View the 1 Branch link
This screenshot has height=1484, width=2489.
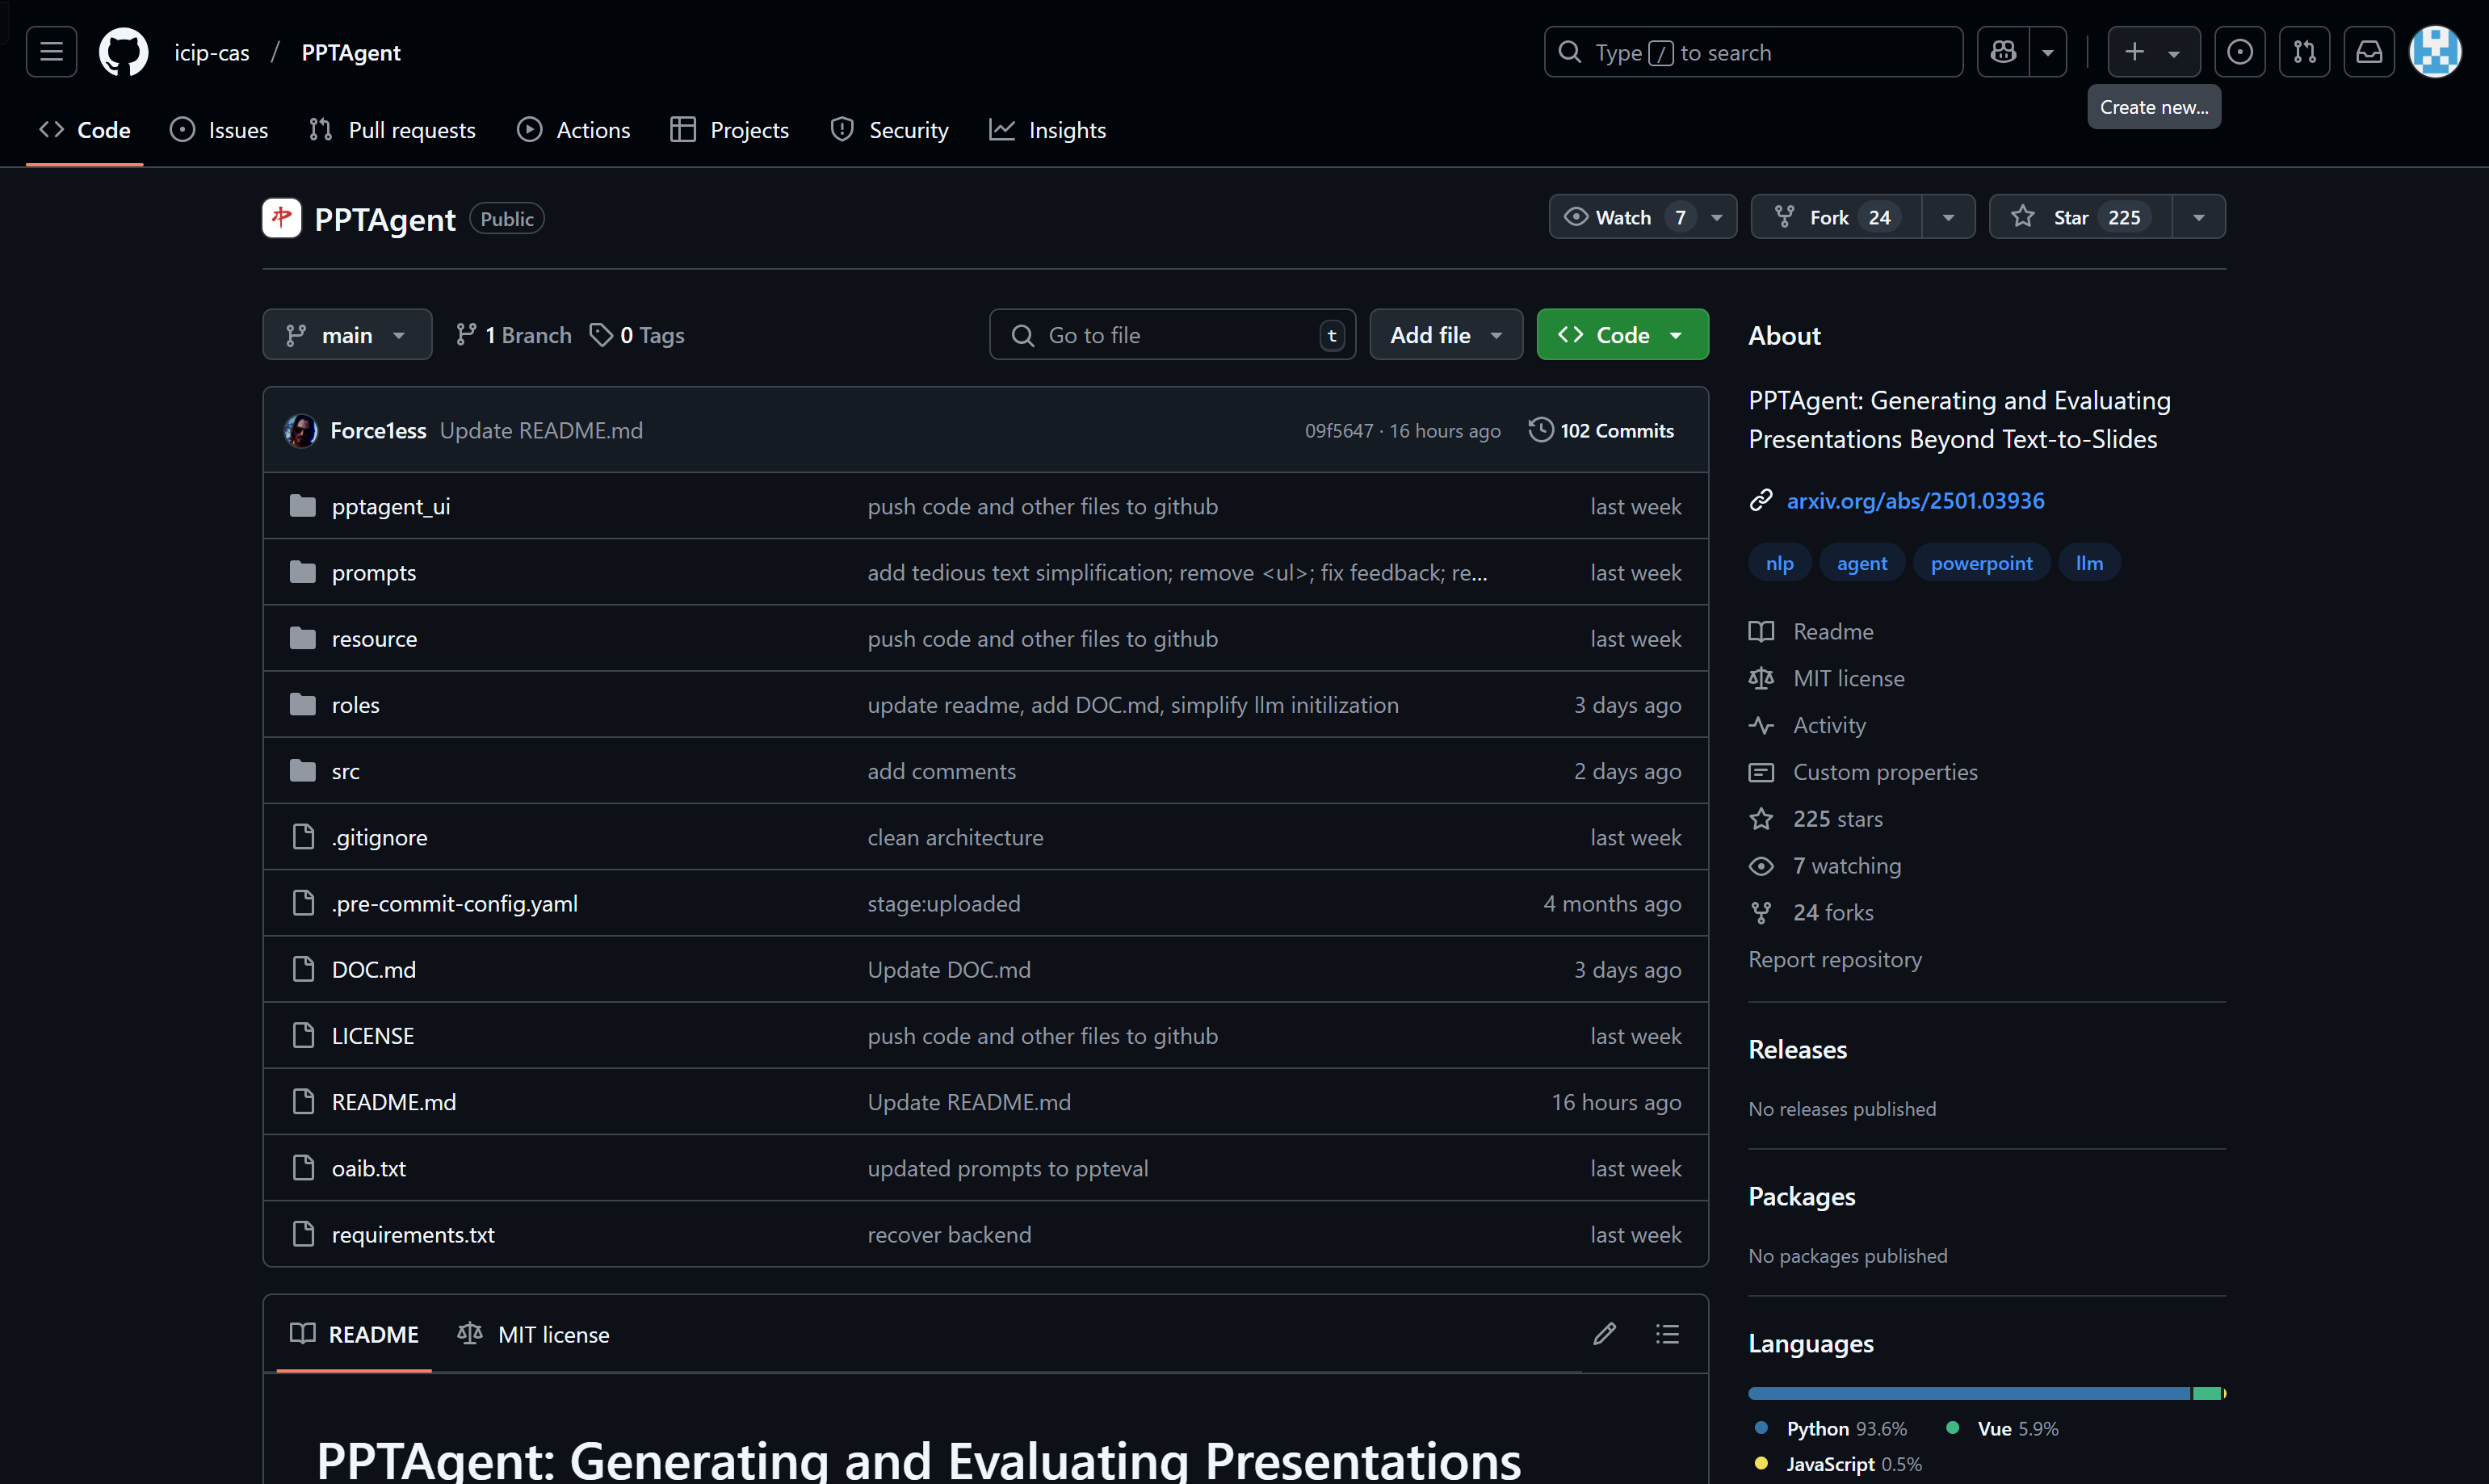[x=514, y=335]
